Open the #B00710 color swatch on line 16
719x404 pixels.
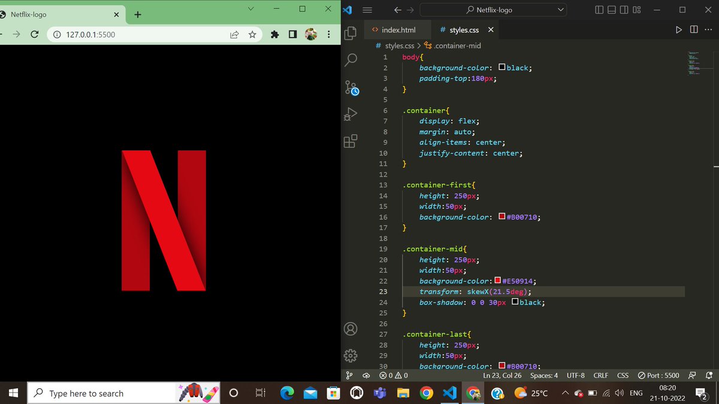click(x=502, y=217)
